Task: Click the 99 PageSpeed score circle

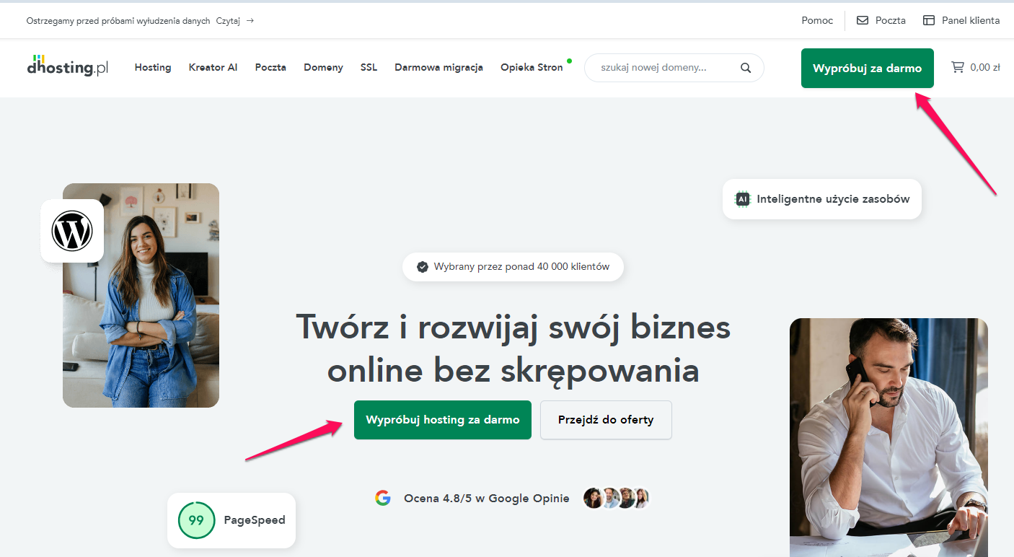Action: (x=196, y=520)
